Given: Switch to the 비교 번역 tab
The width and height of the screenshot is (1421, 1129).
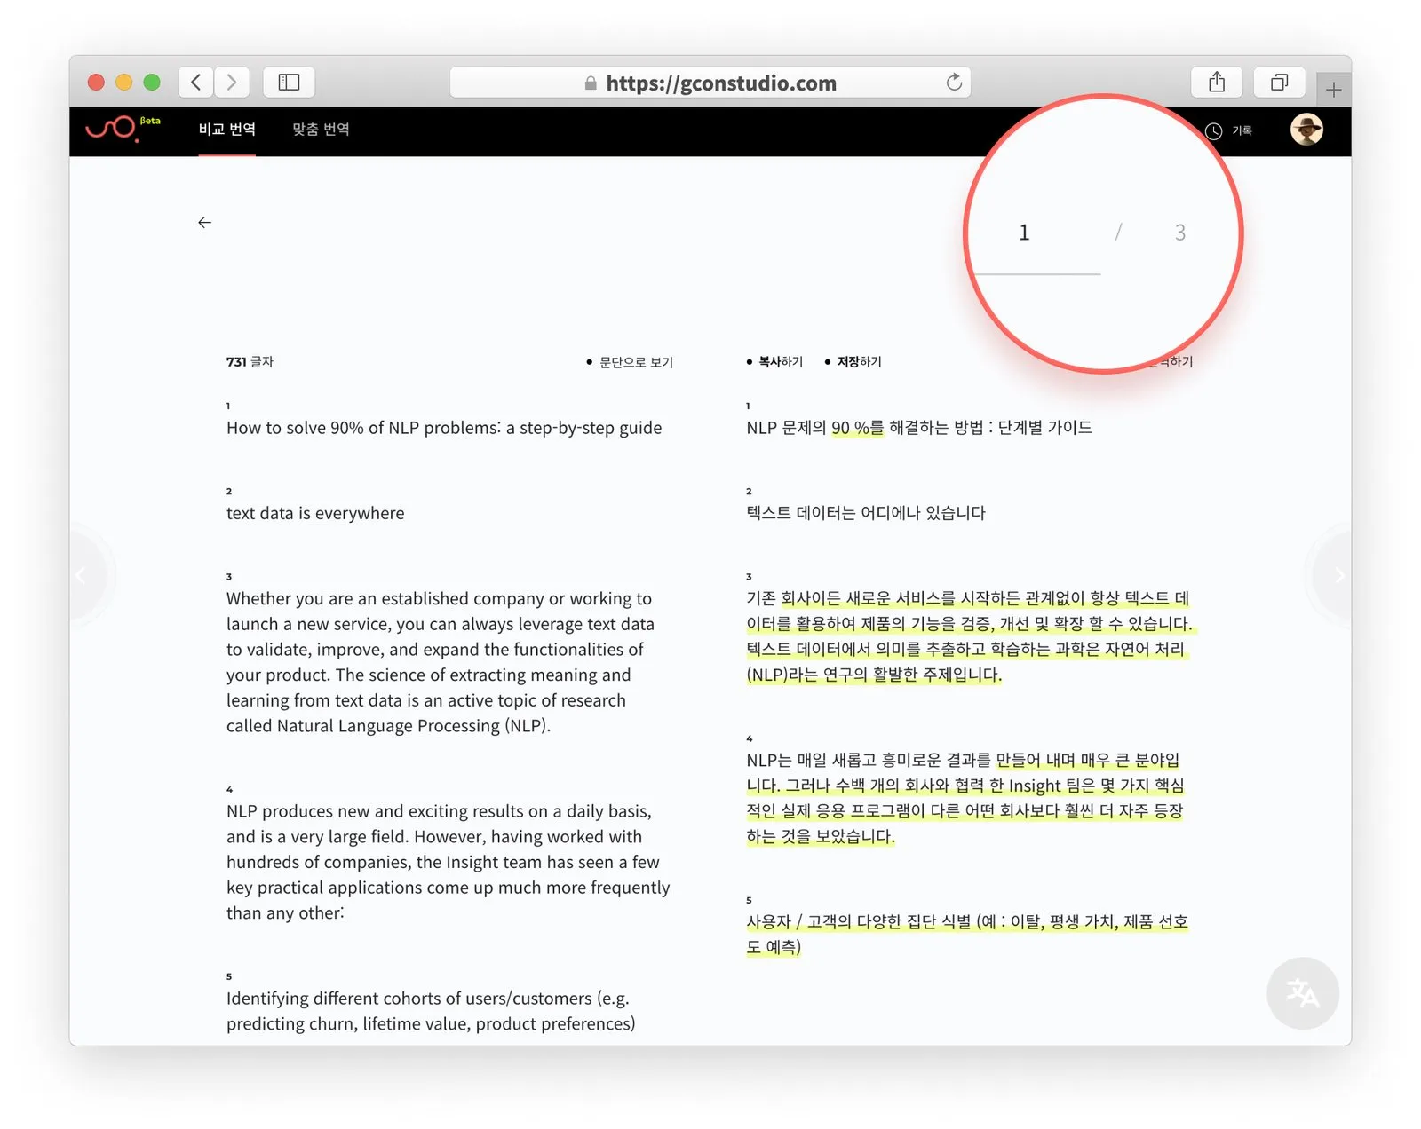Looking at the screenshot, I should pyautogui.click(x=227, y=130).
